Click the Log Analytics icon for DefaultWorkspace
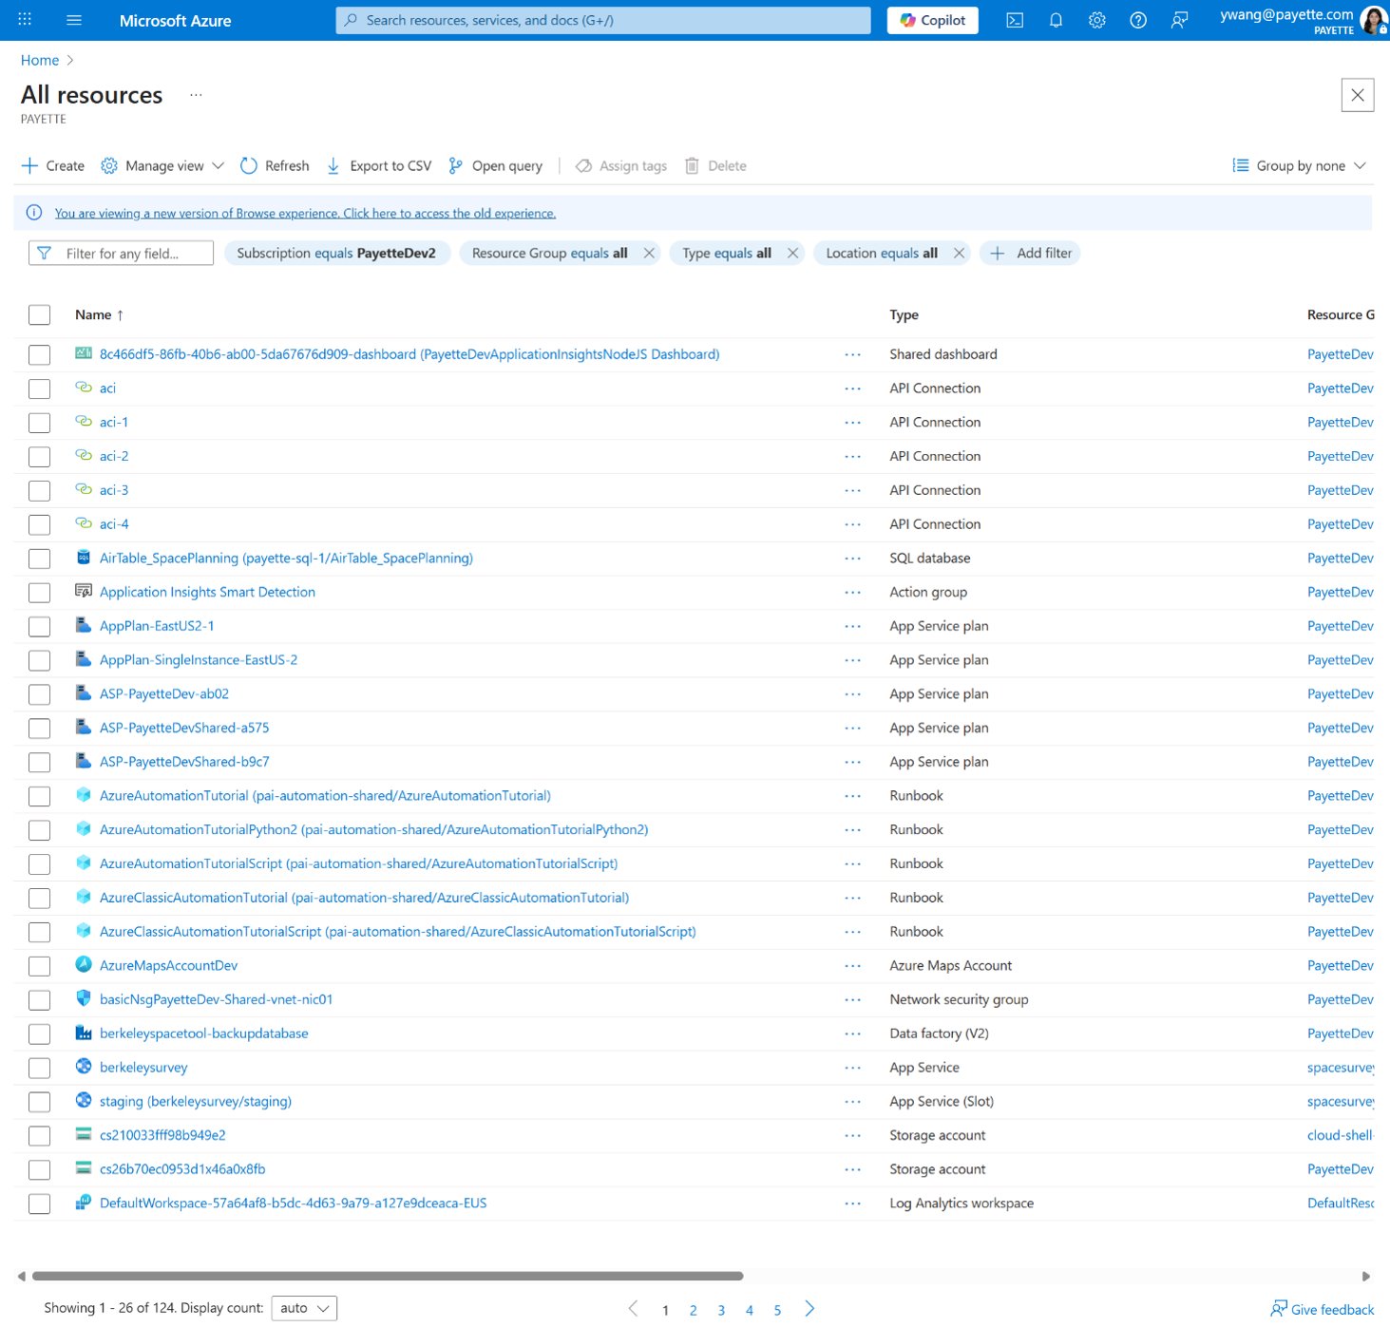 point(84,1203)
